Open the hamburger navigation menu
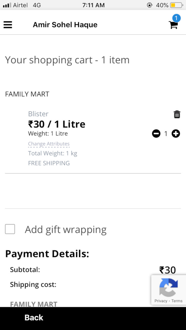This screenshot has width=186, height=330. pyautogui.click(x=8, y=25)
